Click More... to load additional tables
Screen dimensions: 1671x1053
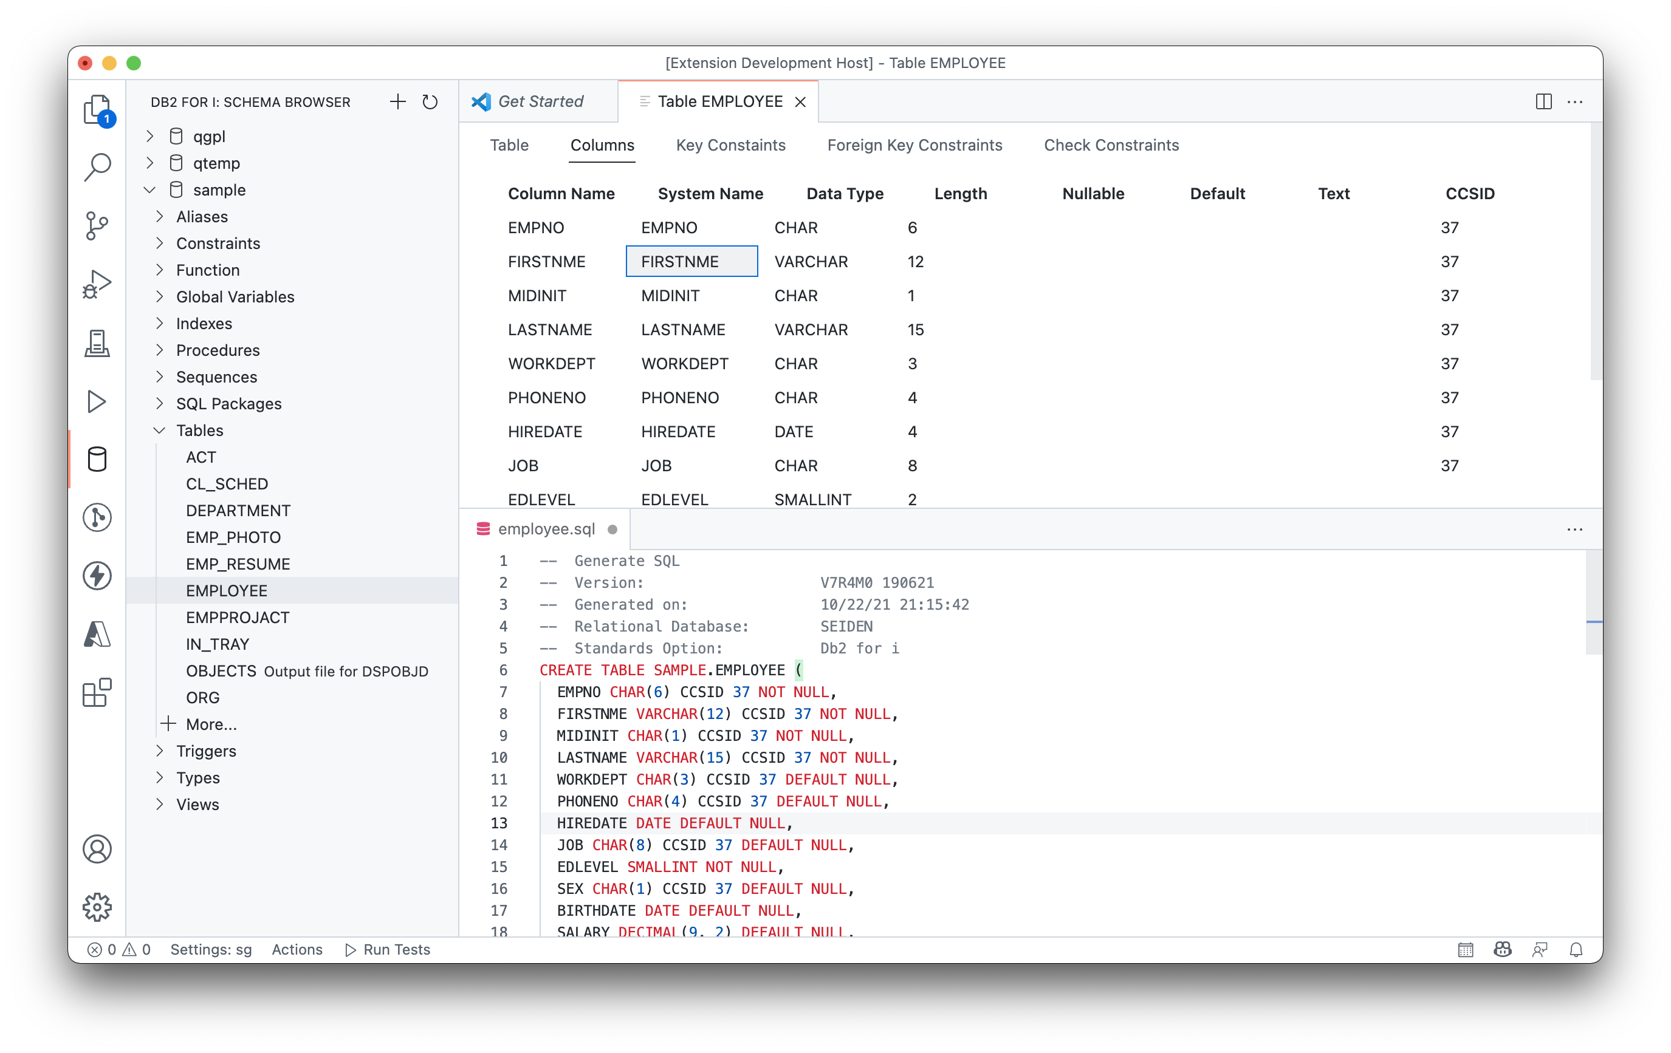pos(211,724)
